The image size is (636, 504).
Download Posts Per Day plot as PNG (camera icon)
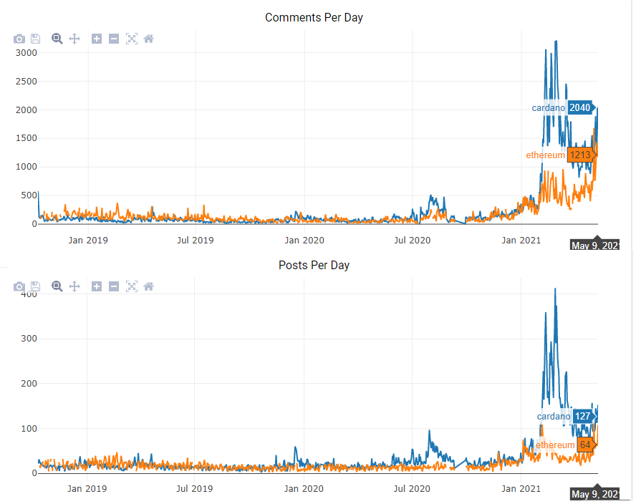coord(19,286)
